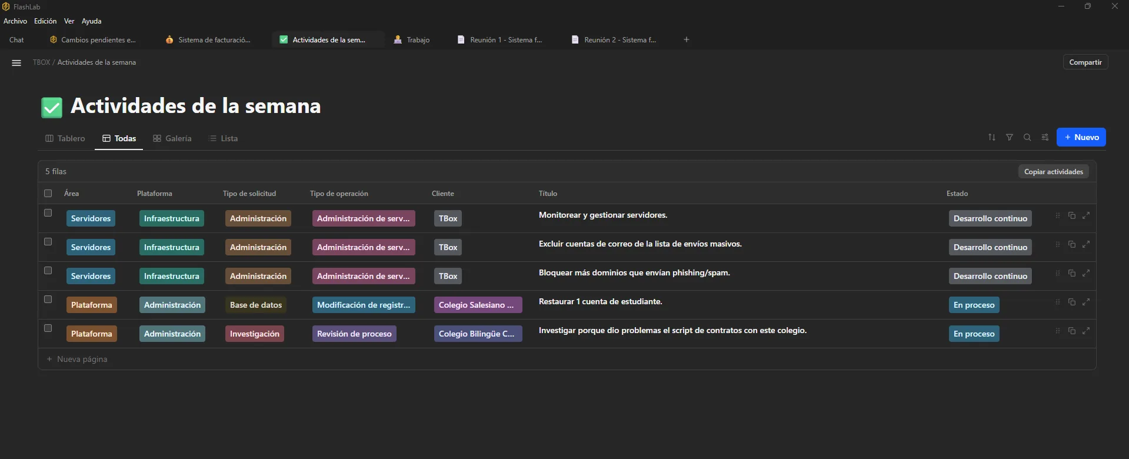Click the Nuevo button
Screen dimensions: 1129x459
[1081, 137]
